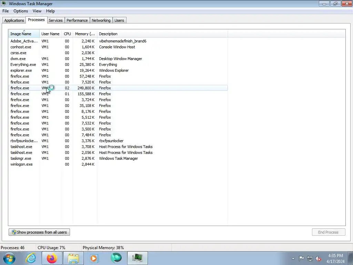Viewport: 353px width, 265px height.
Task: Click the CPU Usage: 7% status
Action: click(51, 247)
